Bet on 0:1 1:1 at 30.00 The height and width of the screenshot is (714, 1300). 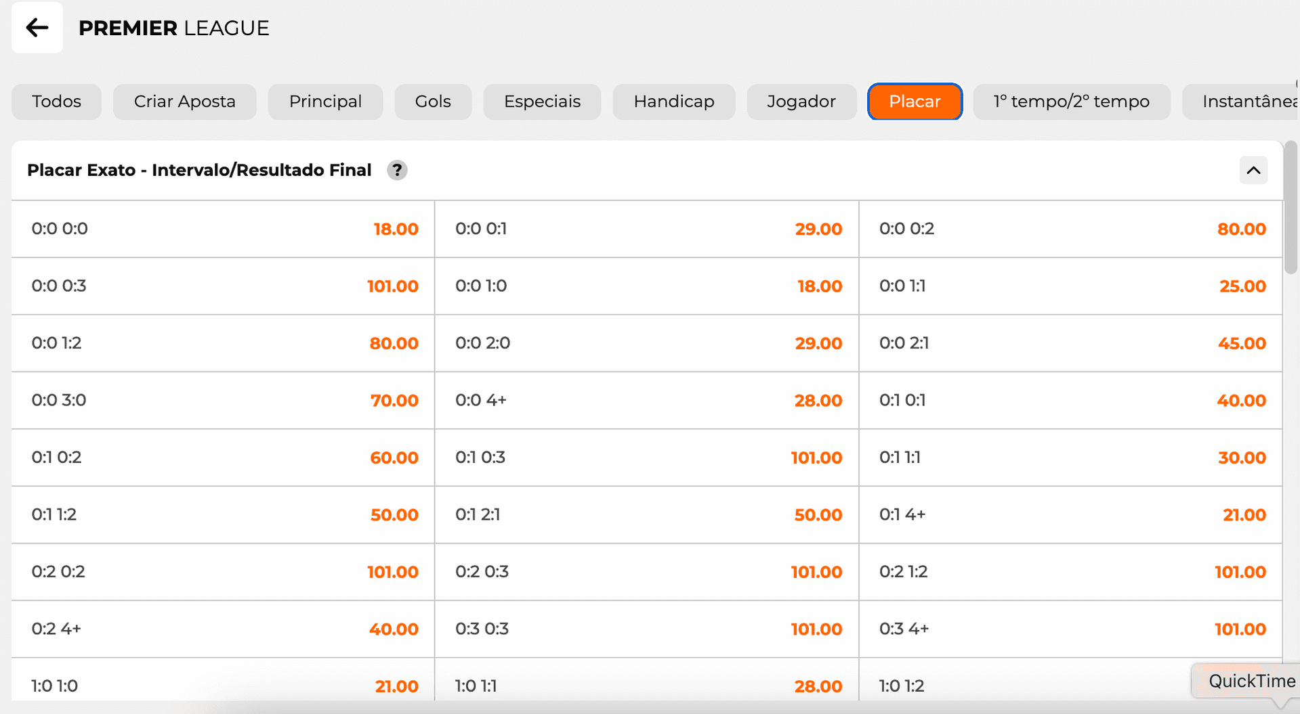coord(1071,458)
